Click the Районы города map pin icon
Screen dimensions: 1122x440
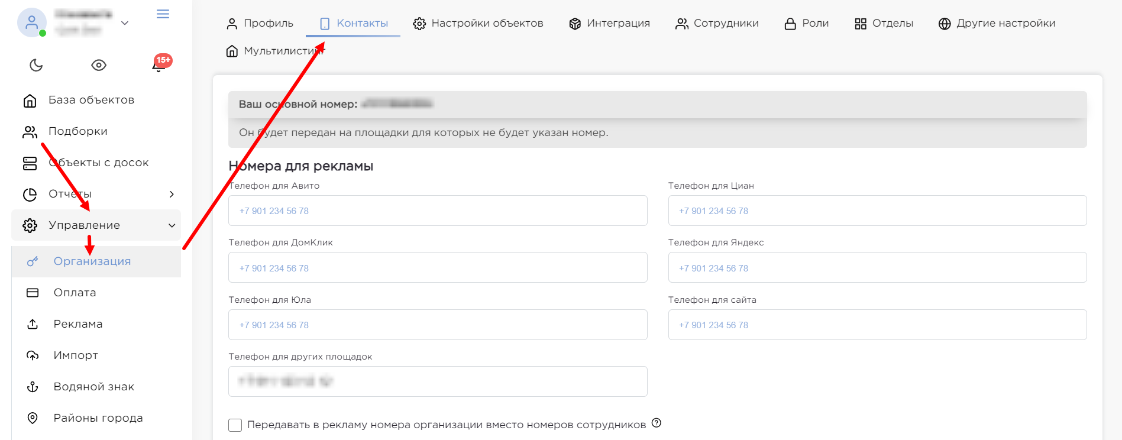pyautogui.click(x=33, y=418)
